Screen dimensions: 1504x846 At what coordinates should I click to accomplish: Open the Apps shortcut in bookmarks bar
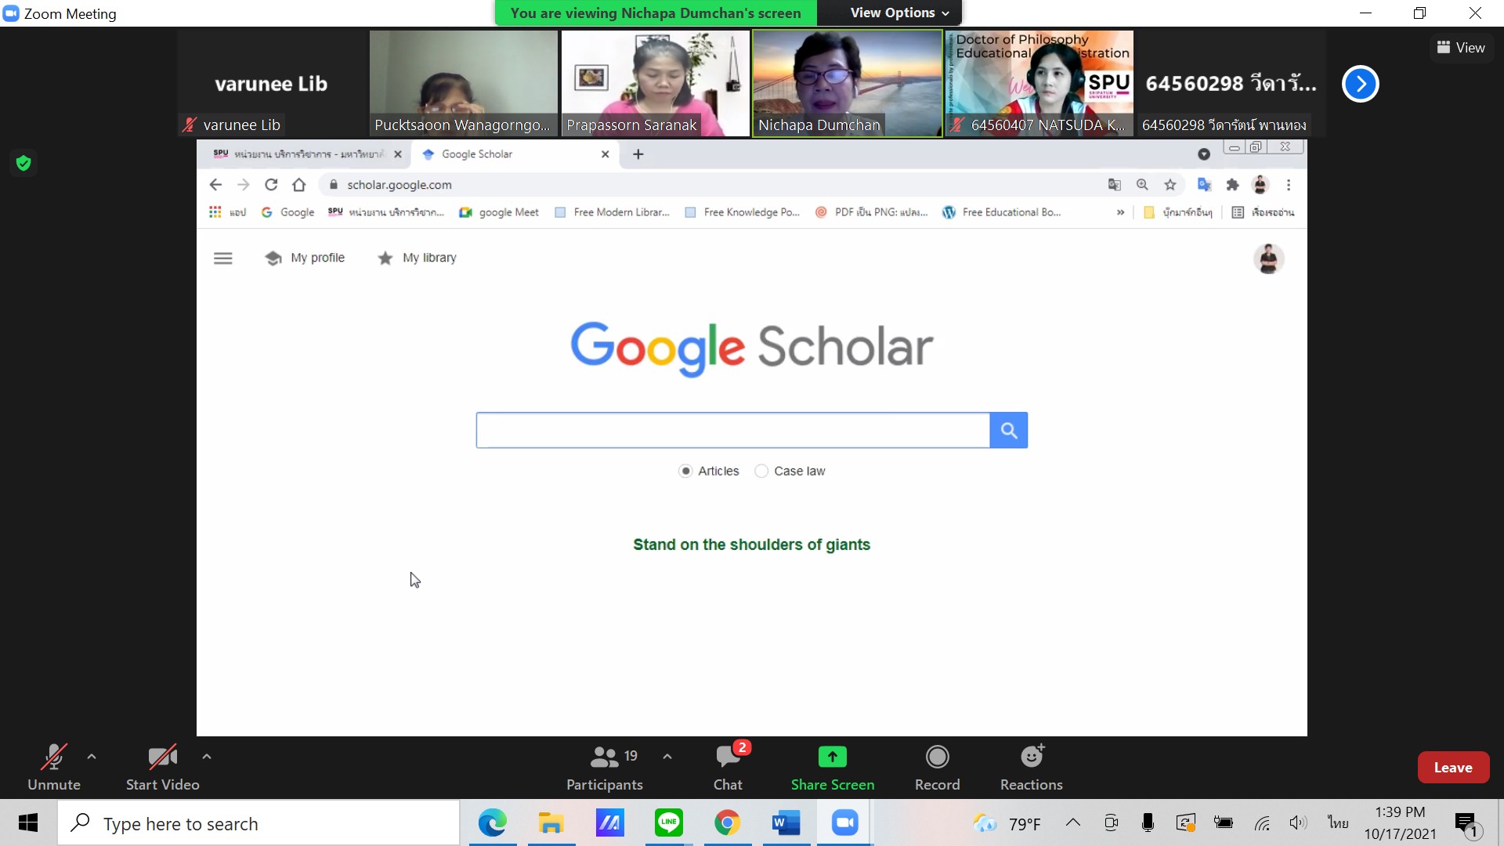click(x=227, y=212)
